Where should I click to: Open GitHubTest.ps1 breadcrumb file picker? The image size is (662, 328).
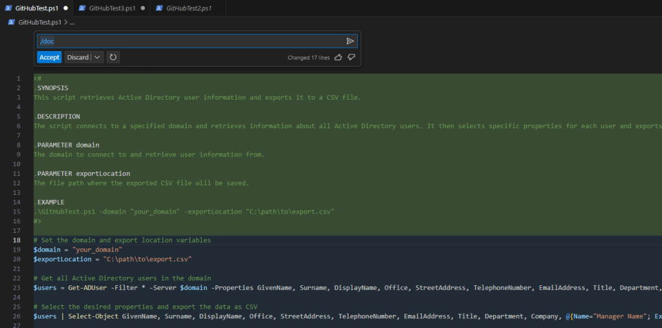(x=39, y=22)
